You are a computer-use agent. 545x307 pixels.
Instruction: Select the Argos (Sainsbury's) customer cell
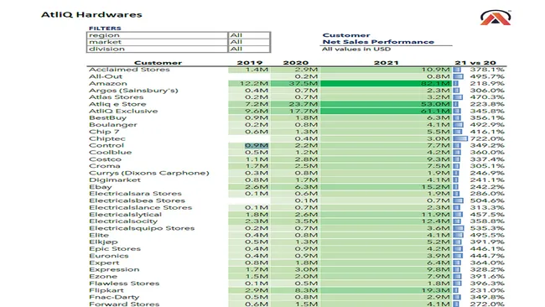tap(133, 91)
